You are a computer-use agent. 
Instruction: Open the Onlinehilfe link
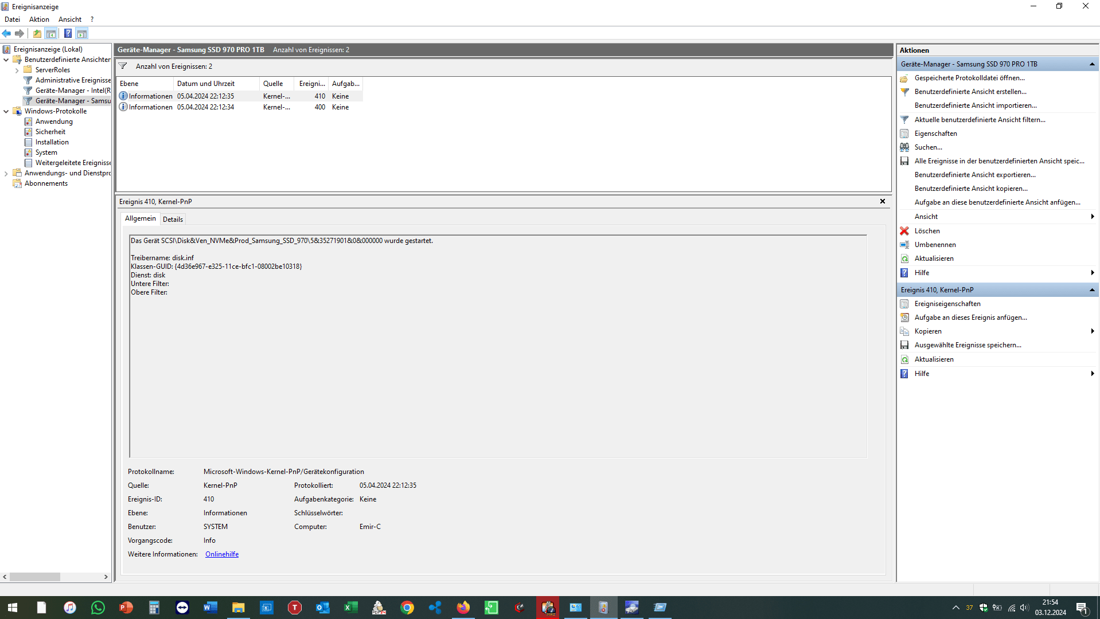[222, 554]
